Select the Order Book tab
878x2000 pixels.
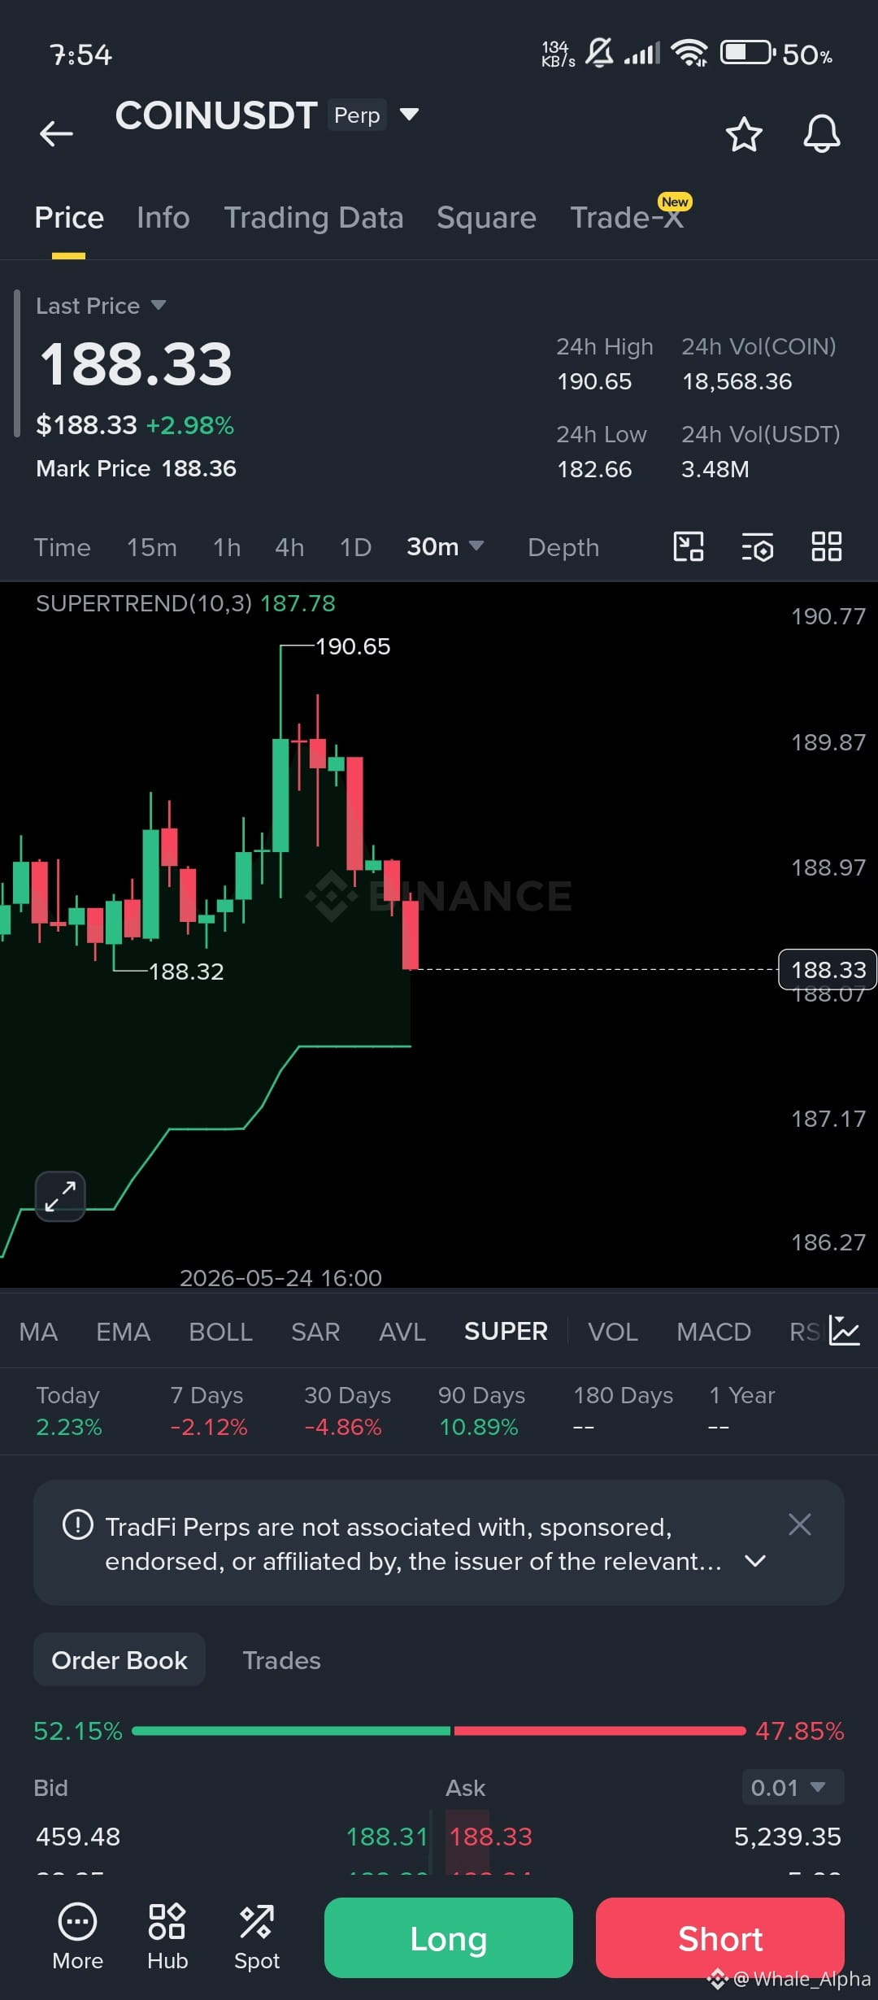pos(120,1660)
